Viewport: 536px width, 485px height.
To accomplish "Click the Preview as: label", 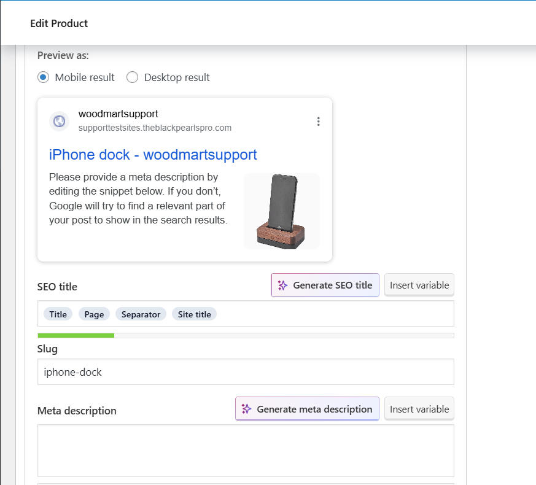I will 63,55.
